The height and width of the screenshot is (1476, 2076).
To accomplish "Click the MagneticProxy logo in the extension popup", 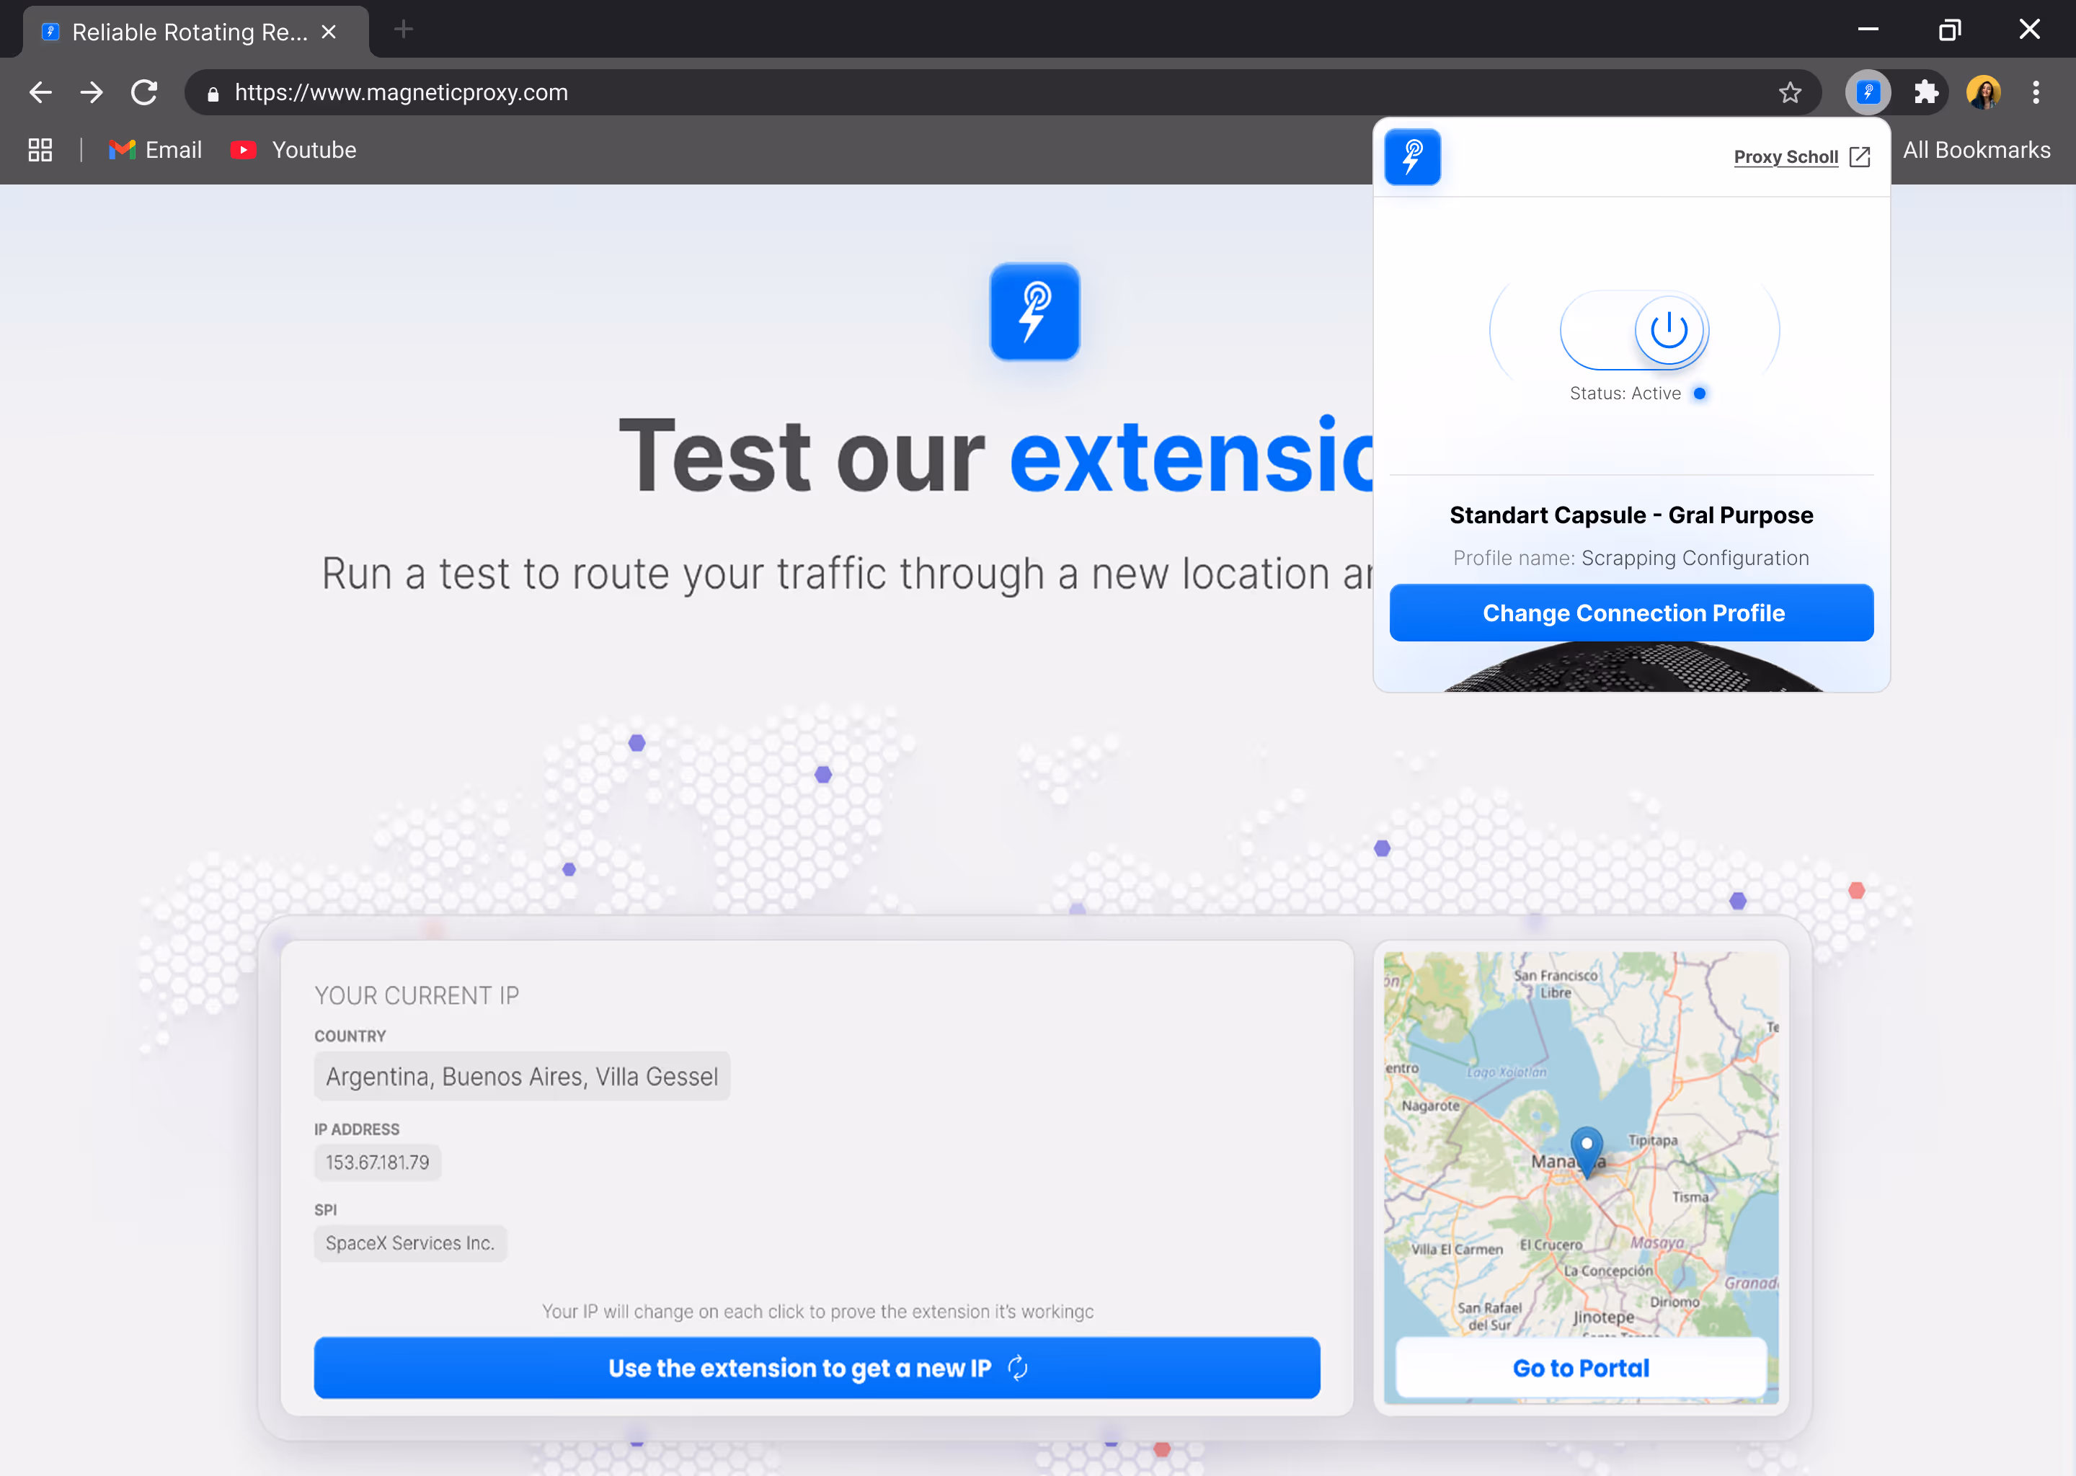I will pyautogui.click(x=1411, y=157).
